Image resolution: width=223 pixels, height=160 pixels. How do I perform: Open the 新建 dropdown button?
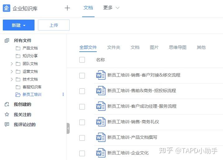click(19, 25)
